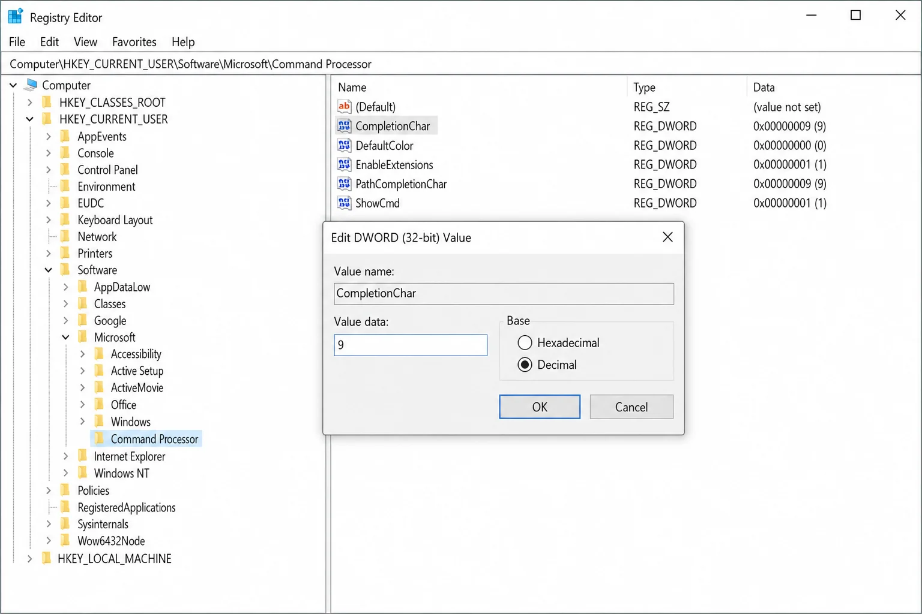The height and width of the screenshot is (614, 922).
Task: Open the View menu
Action: click(x=85, y=42)
